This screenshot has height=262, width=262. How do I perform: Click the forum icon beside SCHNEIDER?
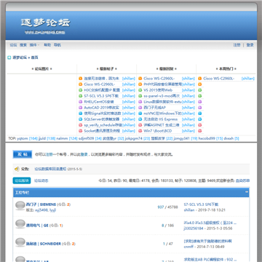point(20,242)
